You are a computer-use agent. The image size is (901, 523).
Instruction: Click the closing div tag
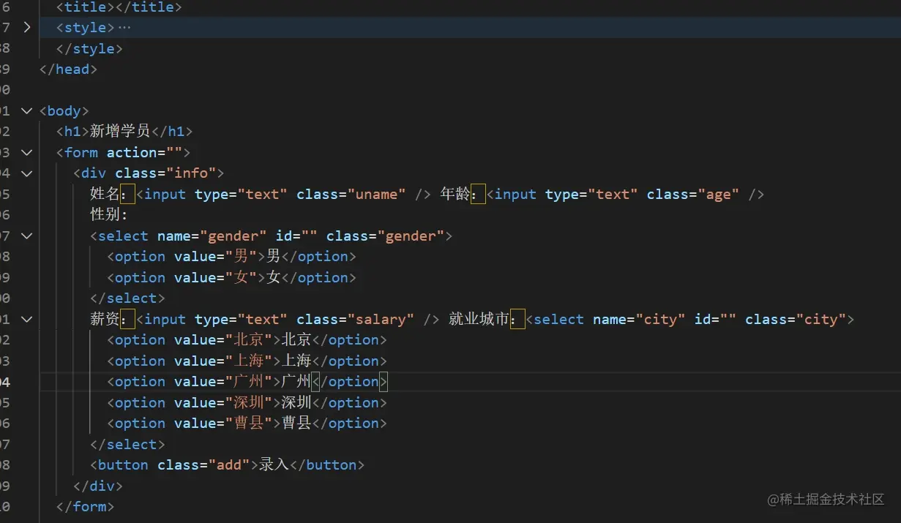coord(98,486)
